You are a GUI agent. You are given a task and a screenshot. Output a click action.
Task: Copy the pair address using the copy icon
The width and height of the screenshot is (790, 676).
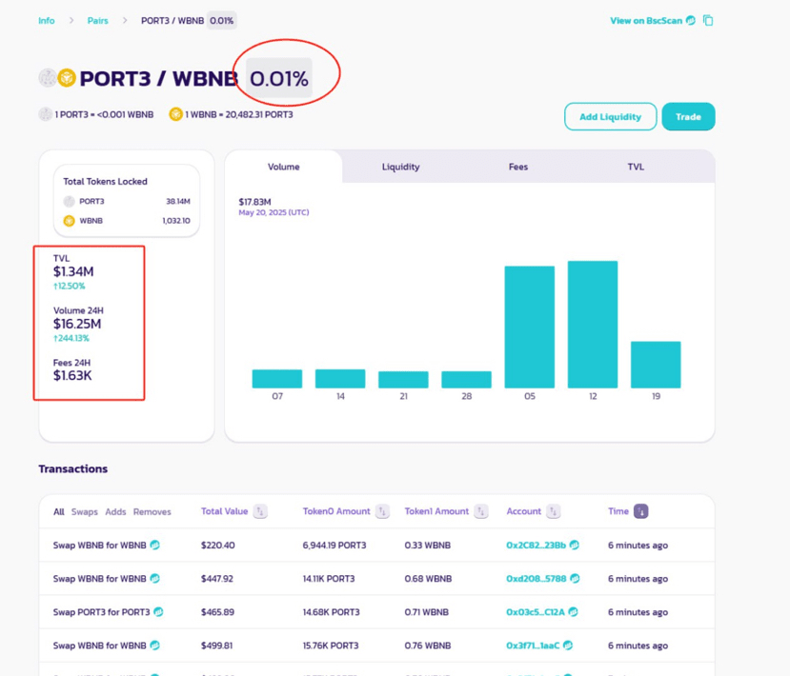708,21
